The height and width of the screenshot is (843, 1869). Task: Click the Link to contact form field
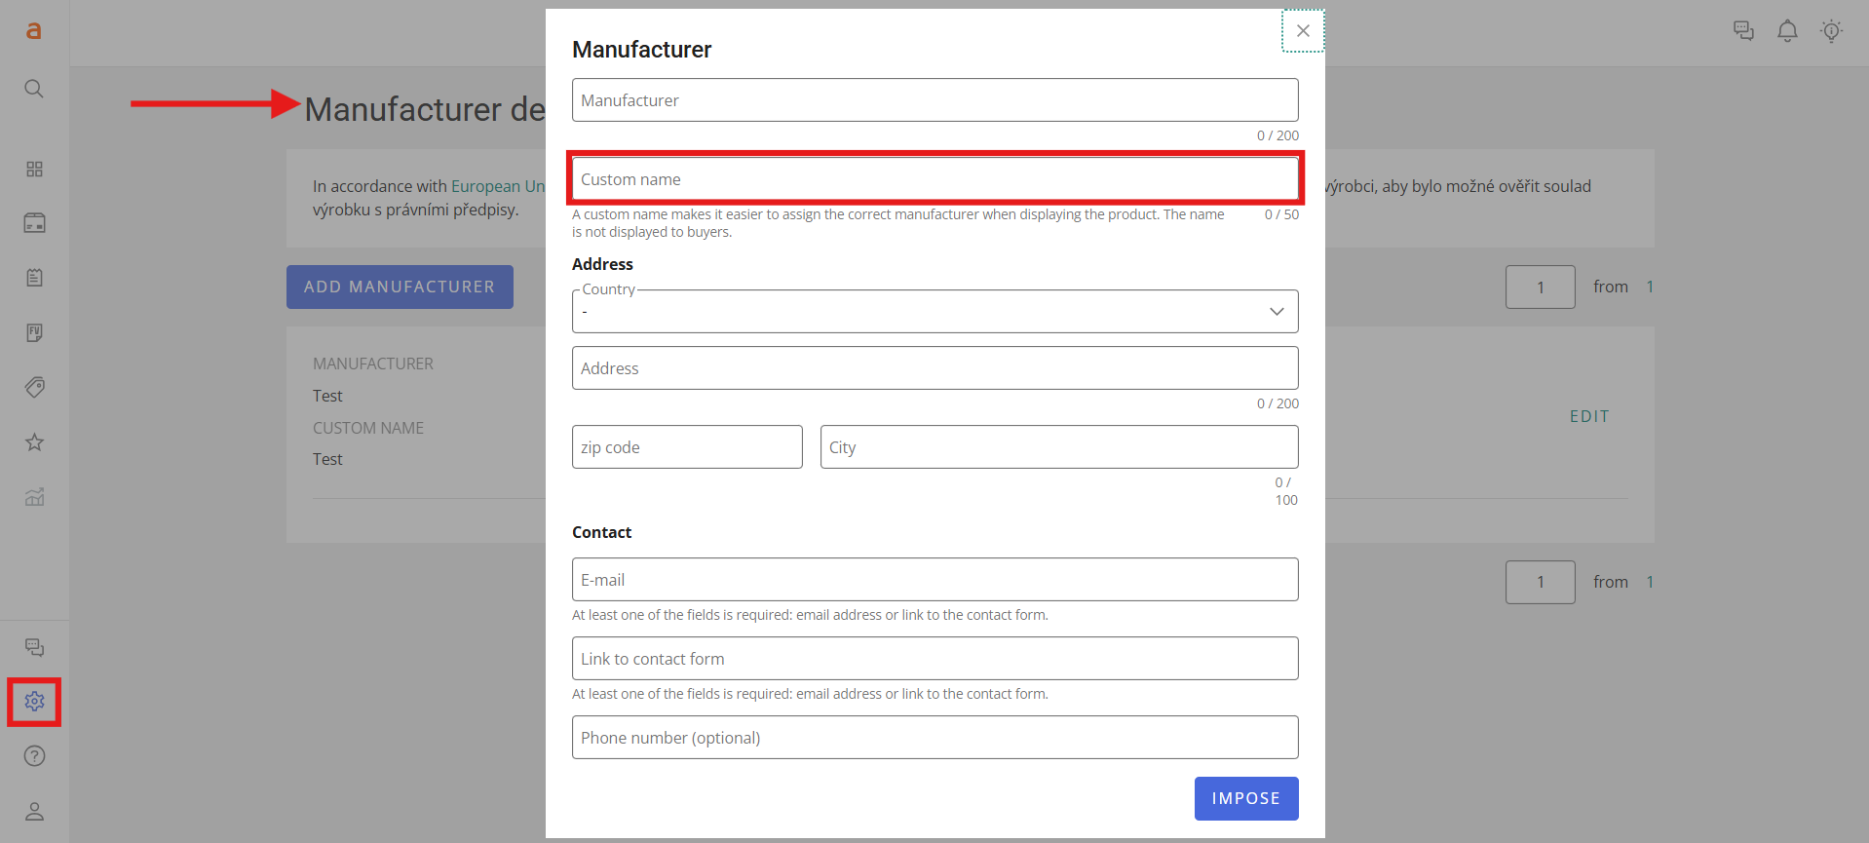click(934, 659)
